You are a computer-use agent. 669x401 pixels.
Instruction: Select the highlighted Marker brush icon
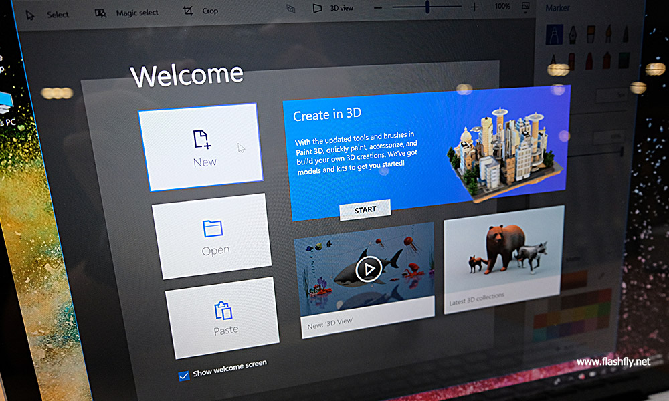tap(554, 33)
